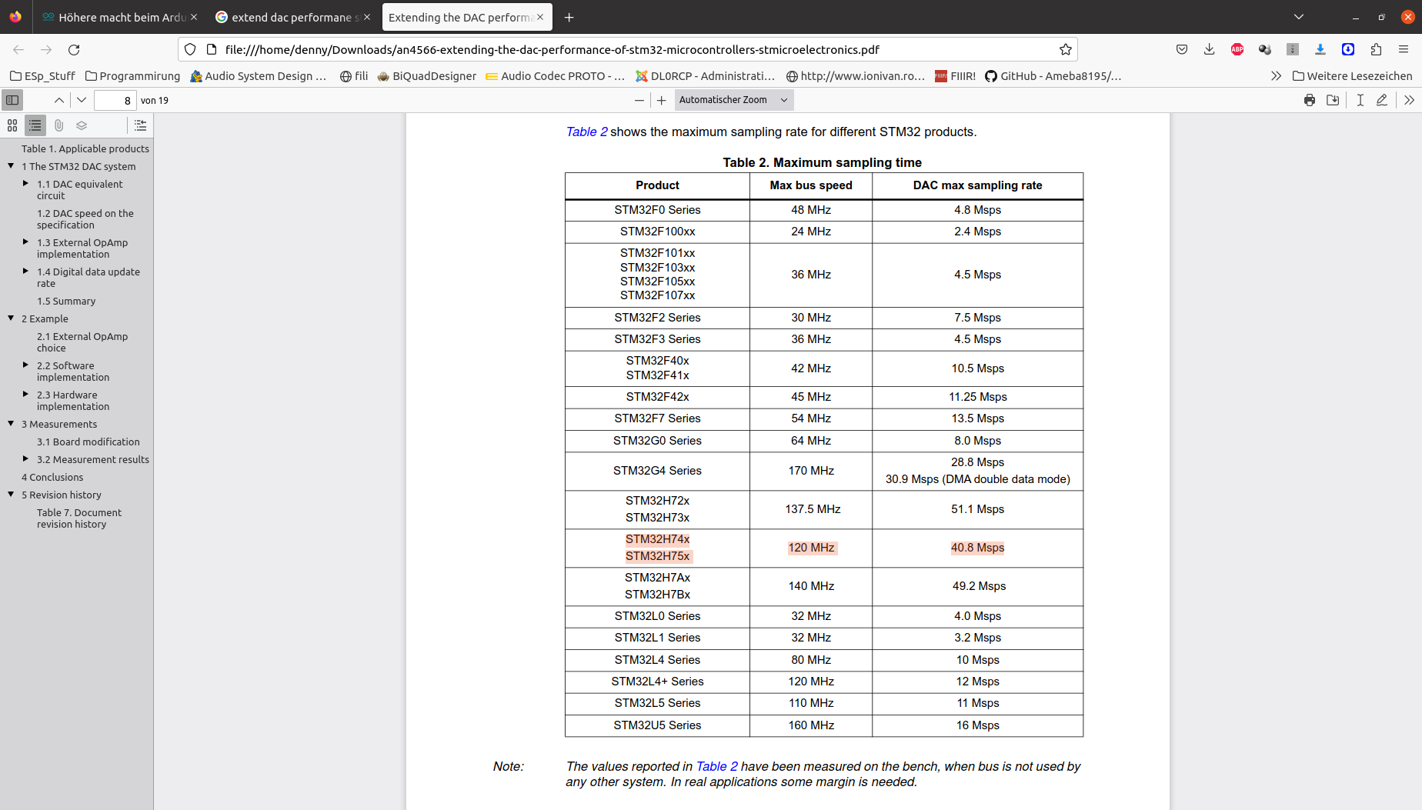The image size is (1422, 810).
Task: Expand '1.3 External OpAmp implementation' item
Action: click(x=26, y=242)
